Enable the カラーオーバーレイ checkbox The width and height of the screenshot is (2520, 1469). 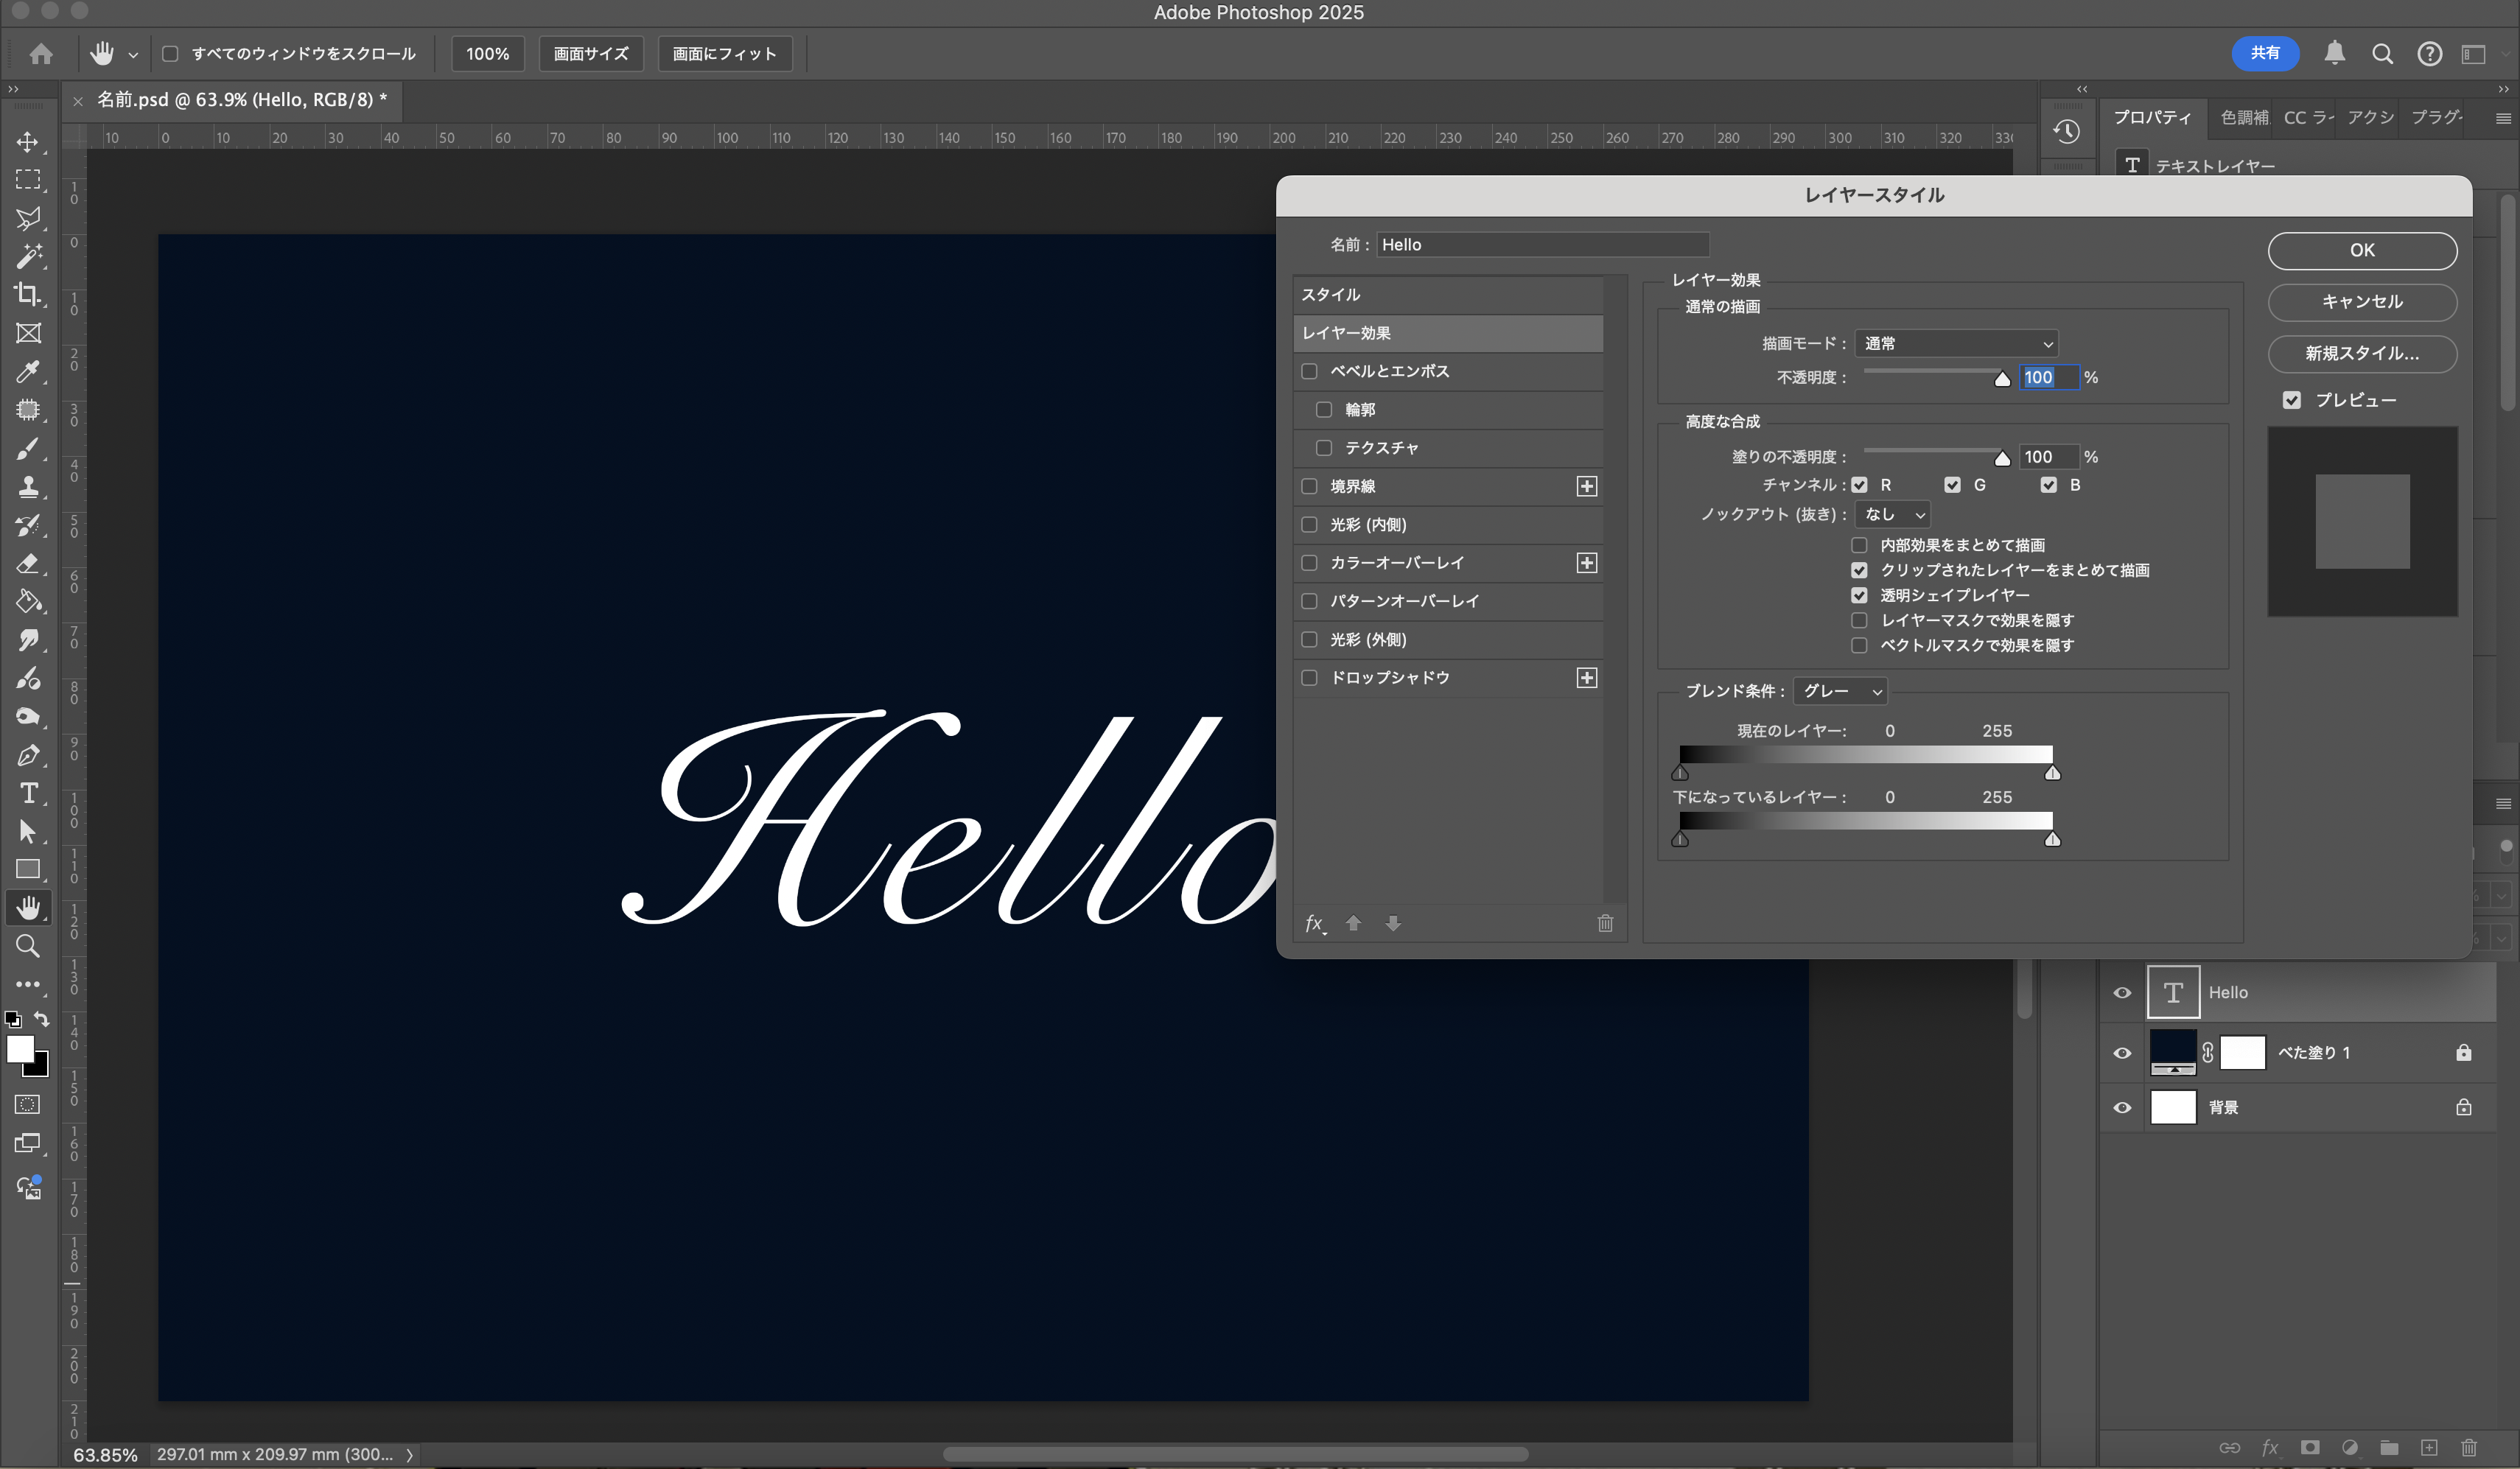point(1309,563)
